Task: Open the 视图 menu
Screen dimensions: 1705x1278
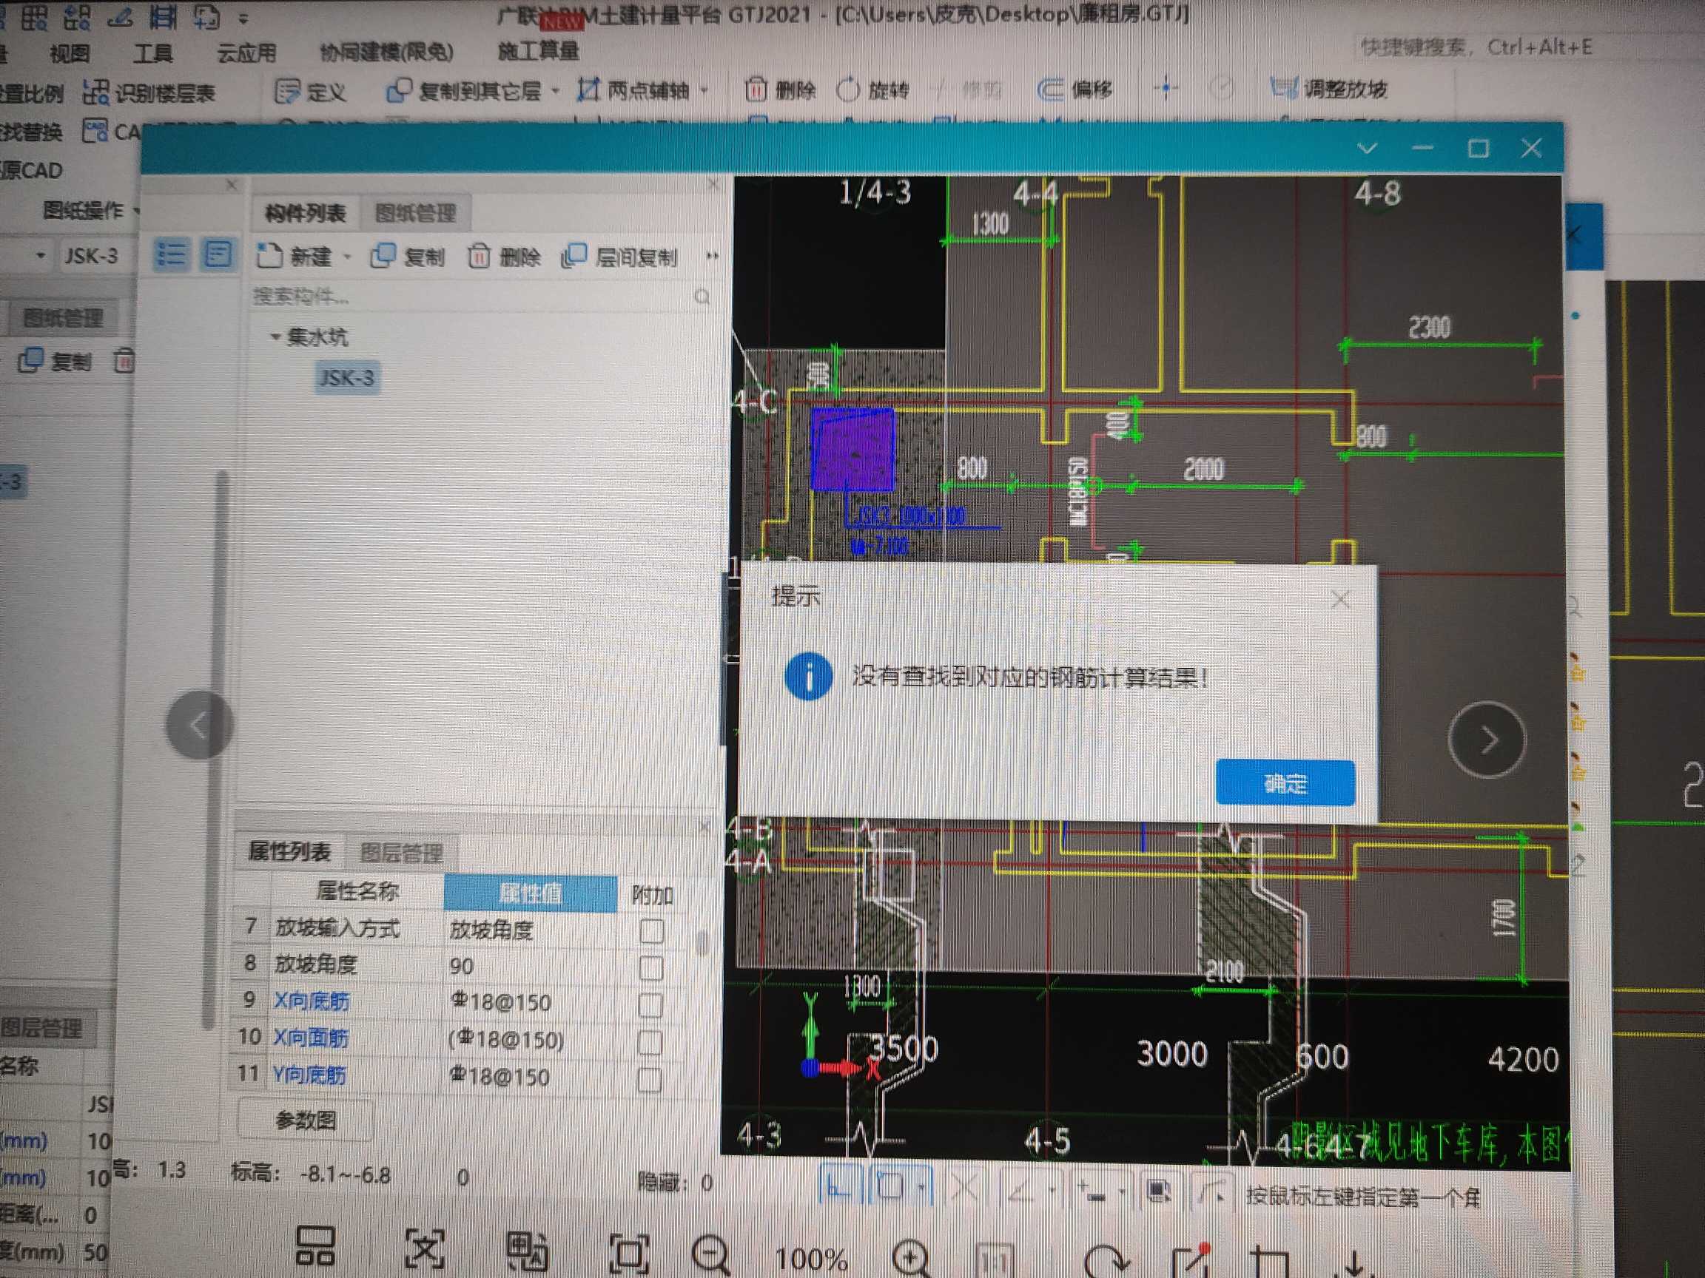Action: coord(70,53)
